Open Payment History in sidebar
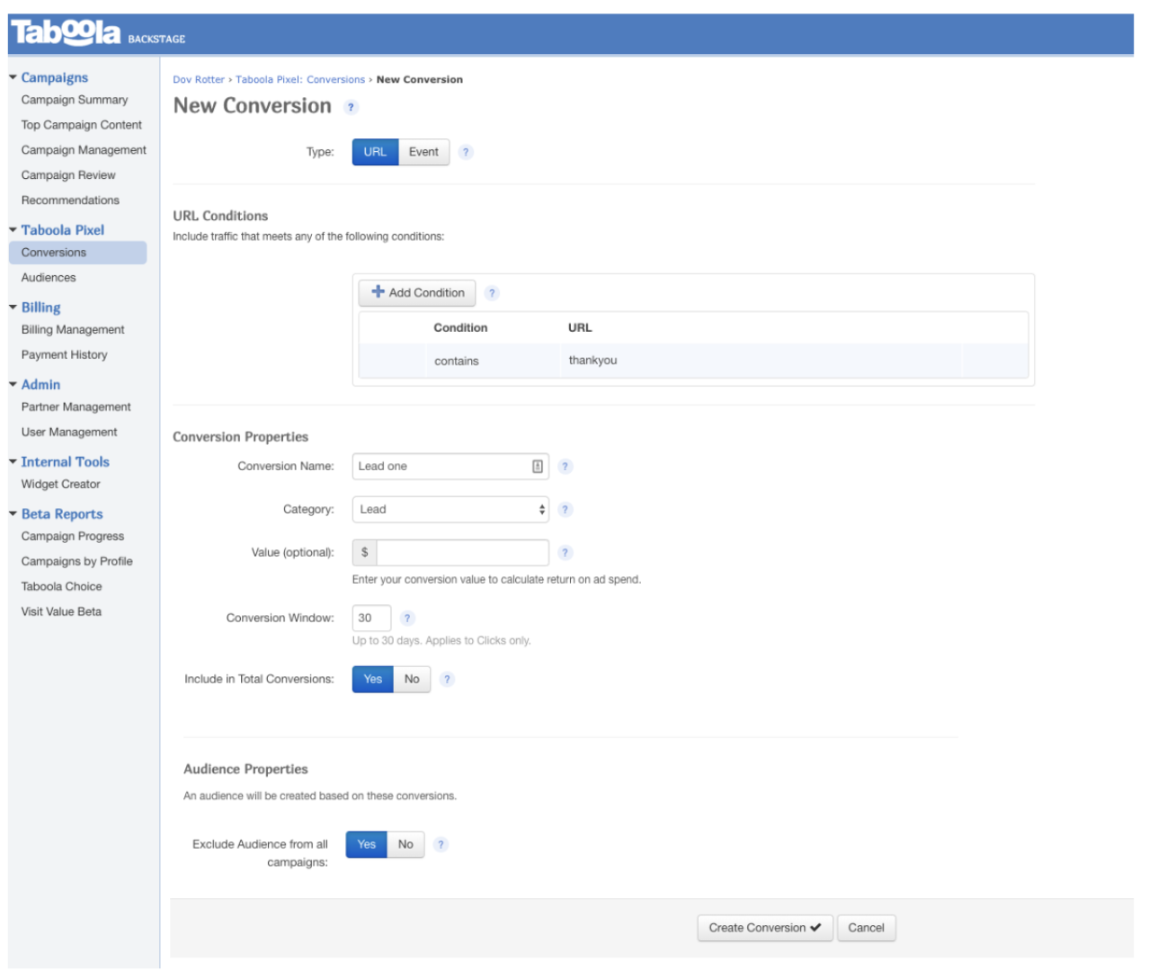Image resolution: width=1149 pixels, height=980 pixels. click(64, 355)
